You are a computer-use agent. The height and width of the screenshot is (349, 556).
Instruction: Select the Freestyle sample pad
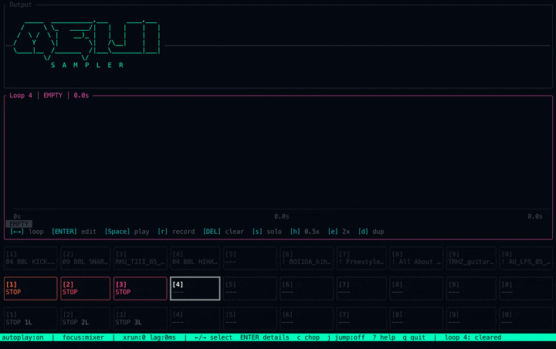361,258
